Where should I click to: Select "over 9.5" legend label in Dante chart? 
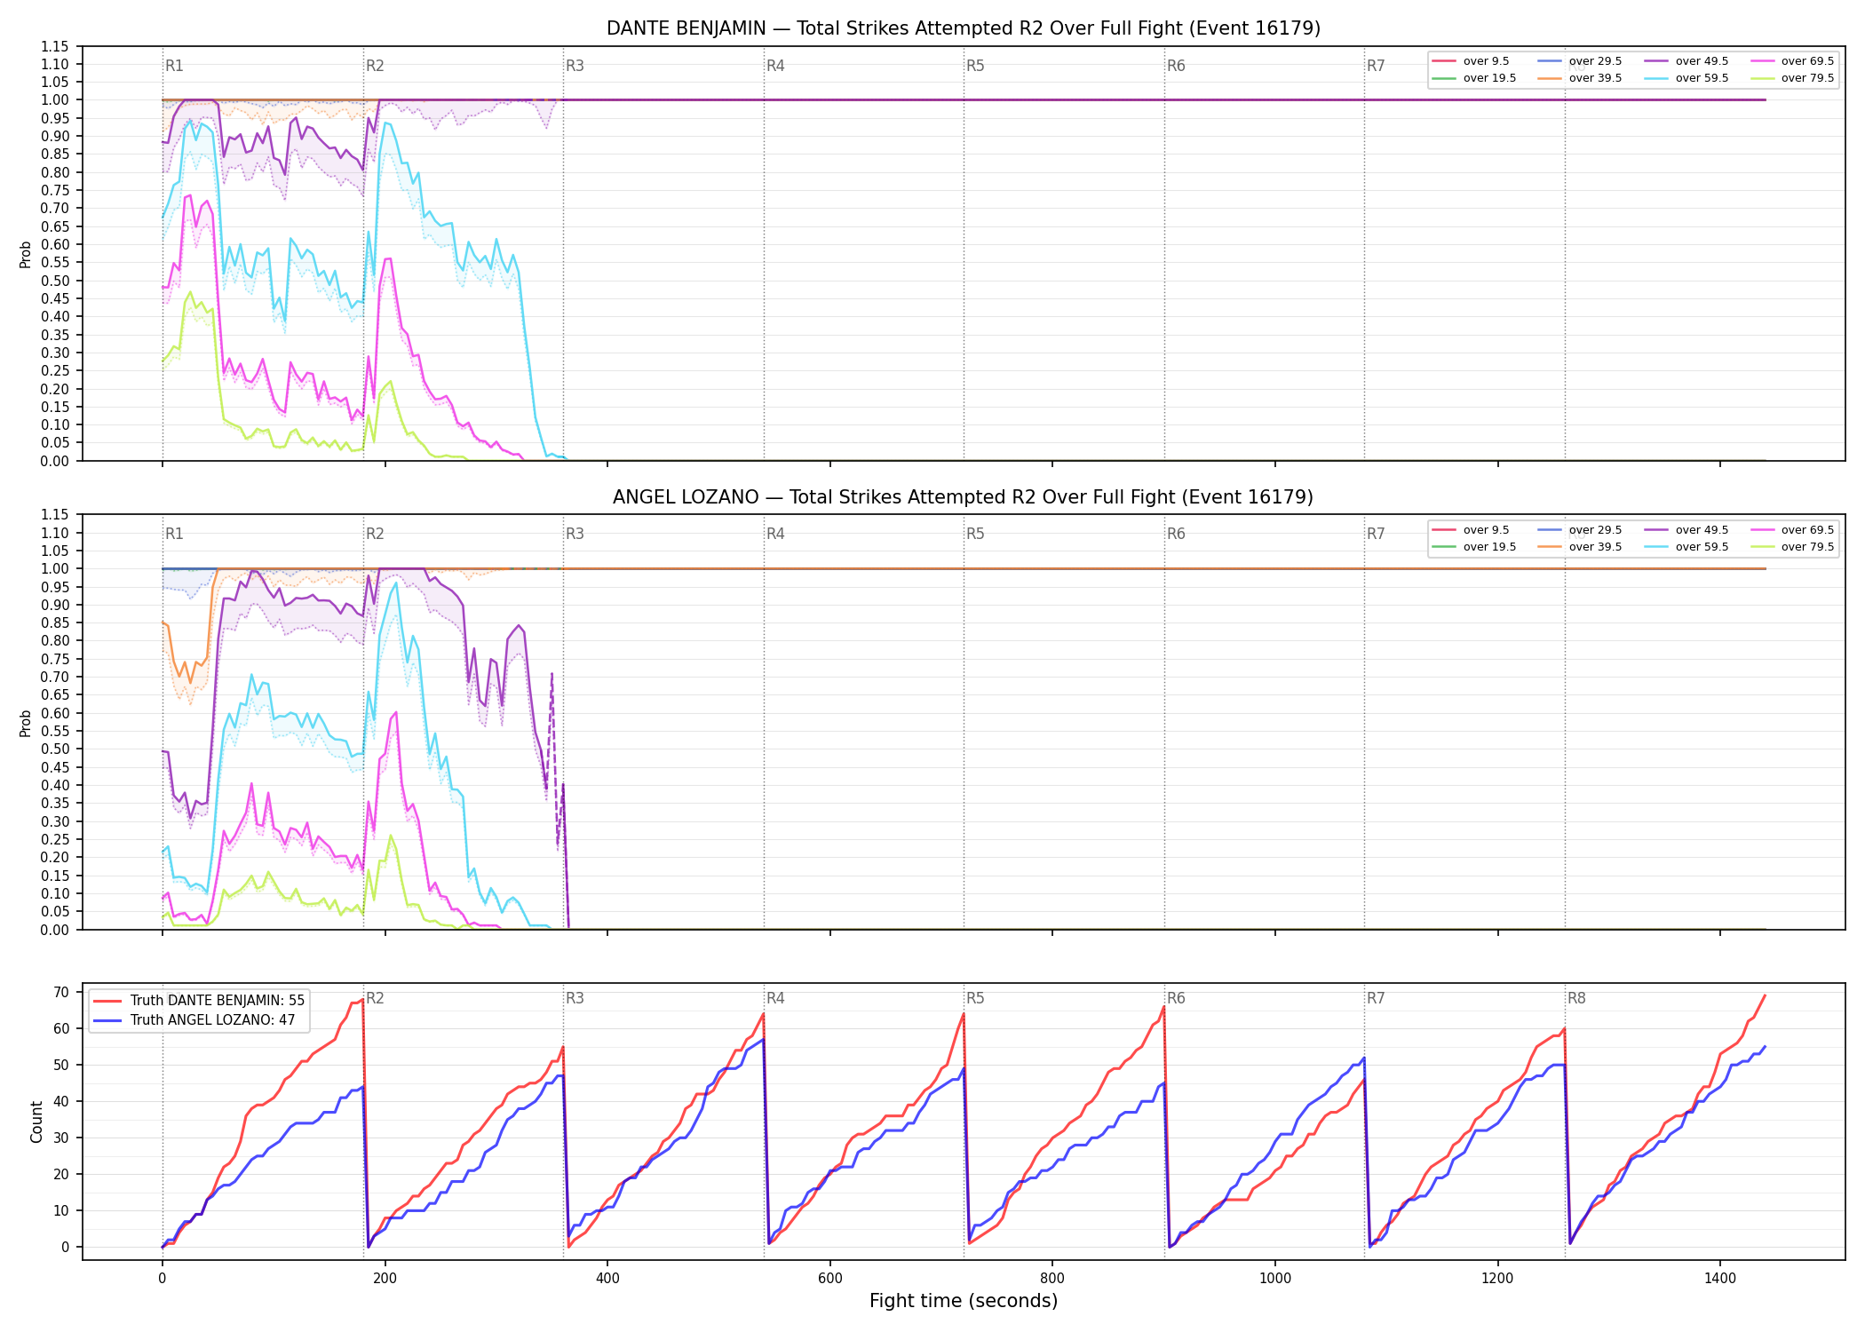click(1486, 61)
